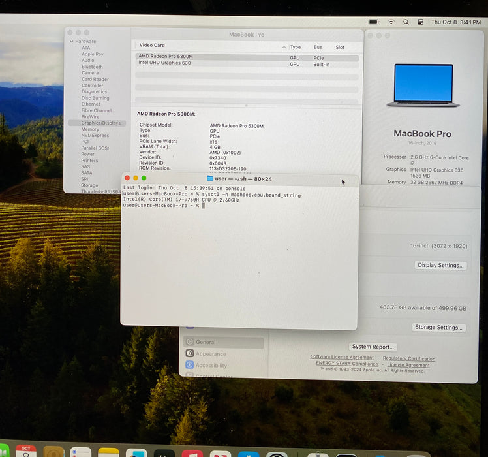
Task: Select the Intel UHD Graphics 630 row
Action: (x=247, y=63)
